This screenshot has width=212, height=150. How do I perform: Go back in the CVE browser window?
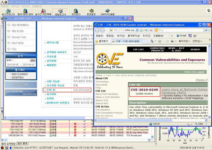click(97, 30)
